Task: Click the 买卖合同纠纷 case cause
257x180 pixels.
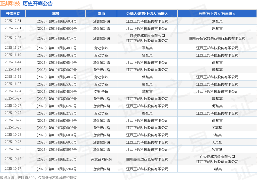Action: pyautogui.click(x=101, y=159)
